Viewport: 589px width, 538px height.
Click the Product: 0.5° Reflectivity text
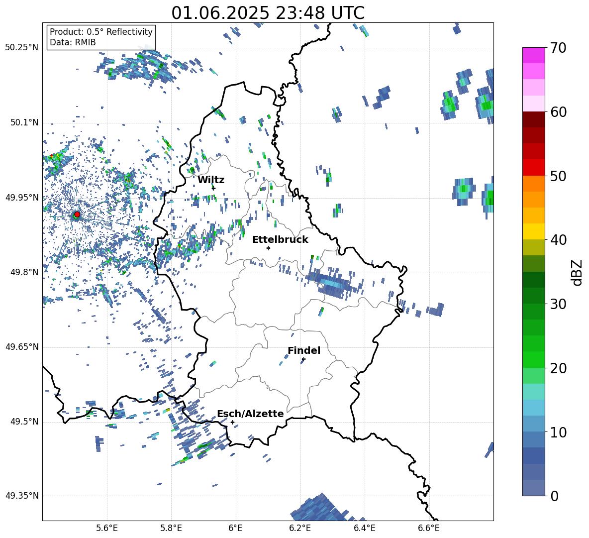pyautogui.click(x=101, y=31)
